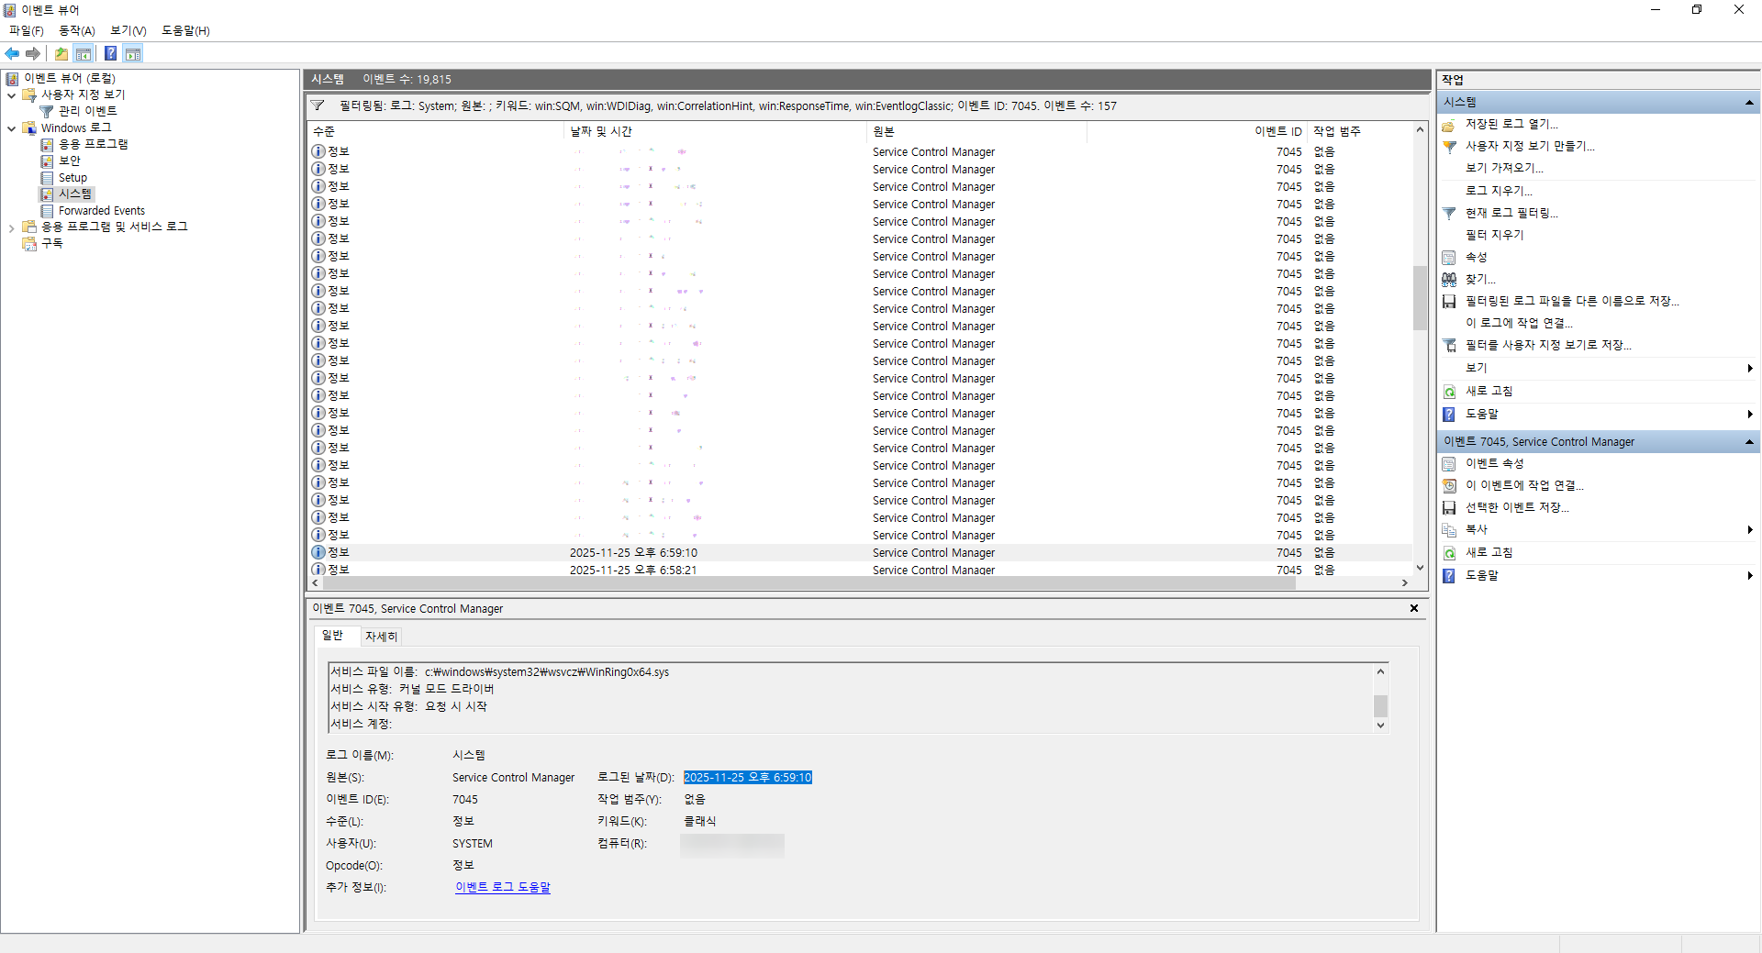
Task: Click the 새로 고침 icon in 시스템 section
Action: [x=1449, y=392]
